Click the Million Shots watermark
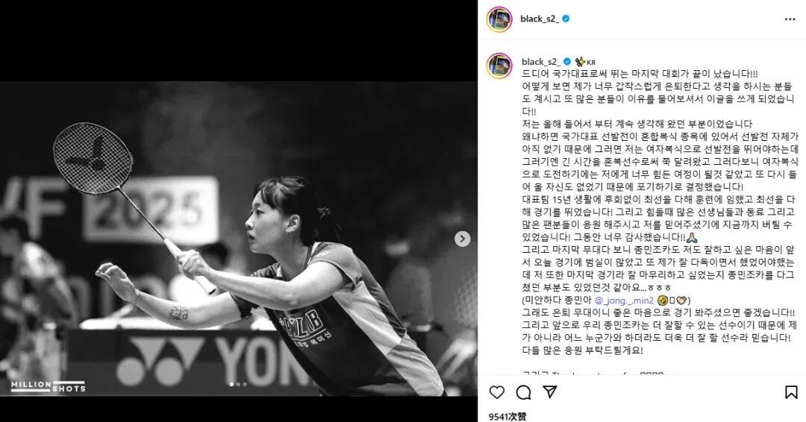The height and width of the screenshot is (422, 806). point(49,386)
